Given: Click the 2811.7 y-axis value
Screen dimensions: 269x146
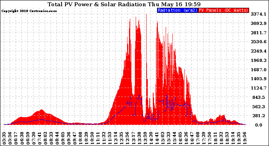Looking at the screenshot, I should (x=259, y=33).
